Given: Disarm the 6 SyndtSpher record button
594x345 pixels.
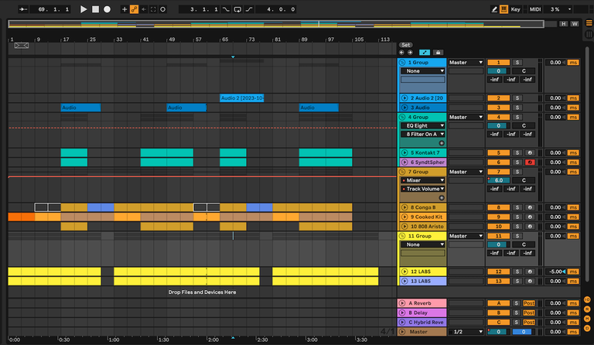Looking at the screenshot, I should (x=530, y=162).
